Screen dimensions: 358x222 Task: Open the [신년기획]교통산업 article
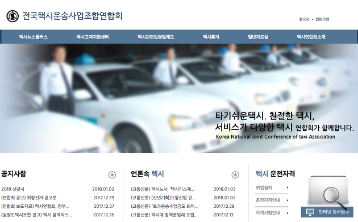(x=163, y=198)
